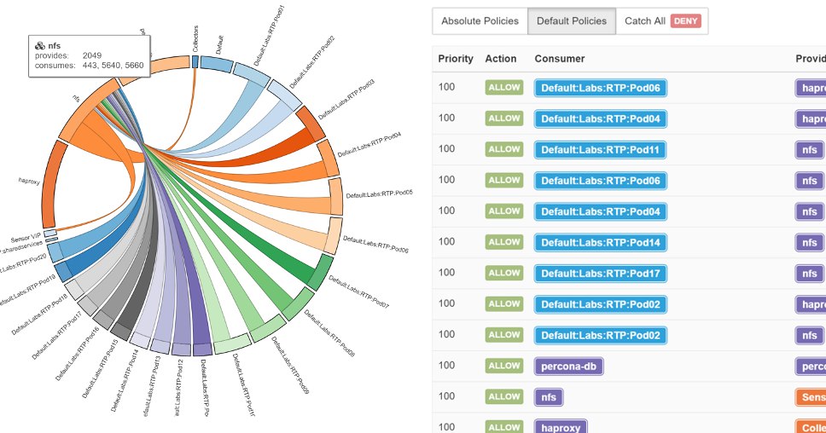
Task: Select the Default Policies tab
Action: 572,21
